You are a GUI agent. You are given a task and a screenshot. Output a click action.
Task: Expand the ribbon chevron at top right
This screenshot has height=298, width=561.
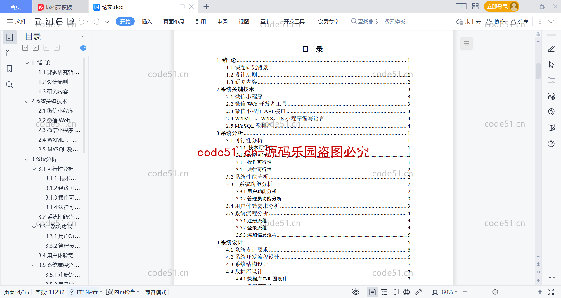click(x=551, y=21)
